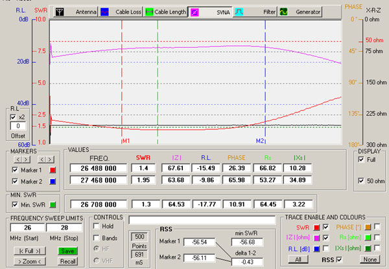389x269 pixels.
Task: Click the PHASE trace orange color swatch
Action: [x=368, y=227]
